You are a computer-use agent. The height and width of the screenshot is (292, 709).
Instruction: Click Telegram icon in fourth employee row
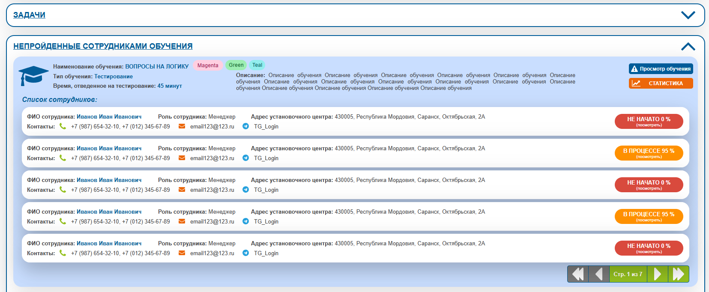245,221
